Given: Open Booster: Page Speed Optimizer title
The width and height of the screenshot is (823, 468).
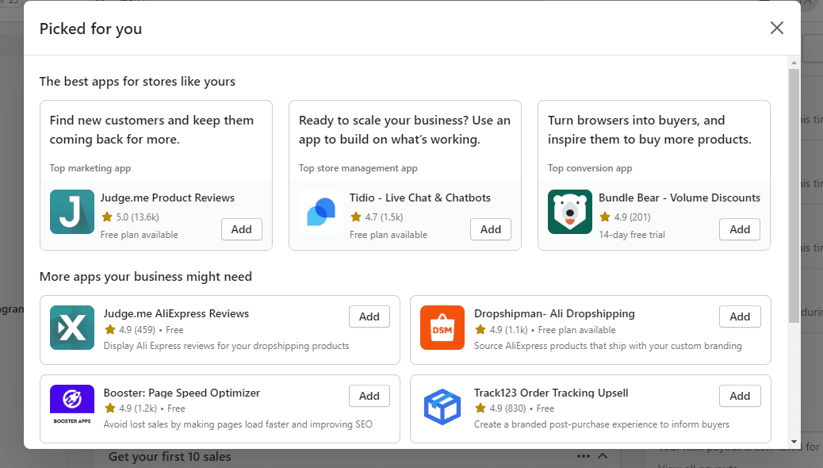Looking at the screenshot, I should (182, 393).
